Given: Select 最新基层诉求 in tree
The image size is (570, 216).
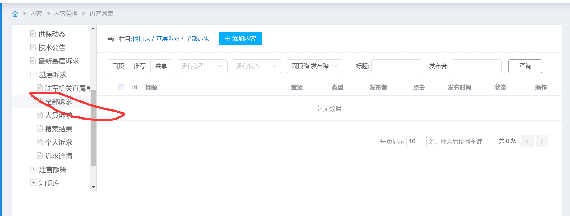Looking at the screenshot, I should click(59, 61).
